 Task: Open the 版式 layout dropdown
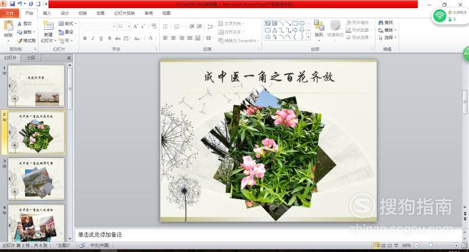[x=68, y=23]
